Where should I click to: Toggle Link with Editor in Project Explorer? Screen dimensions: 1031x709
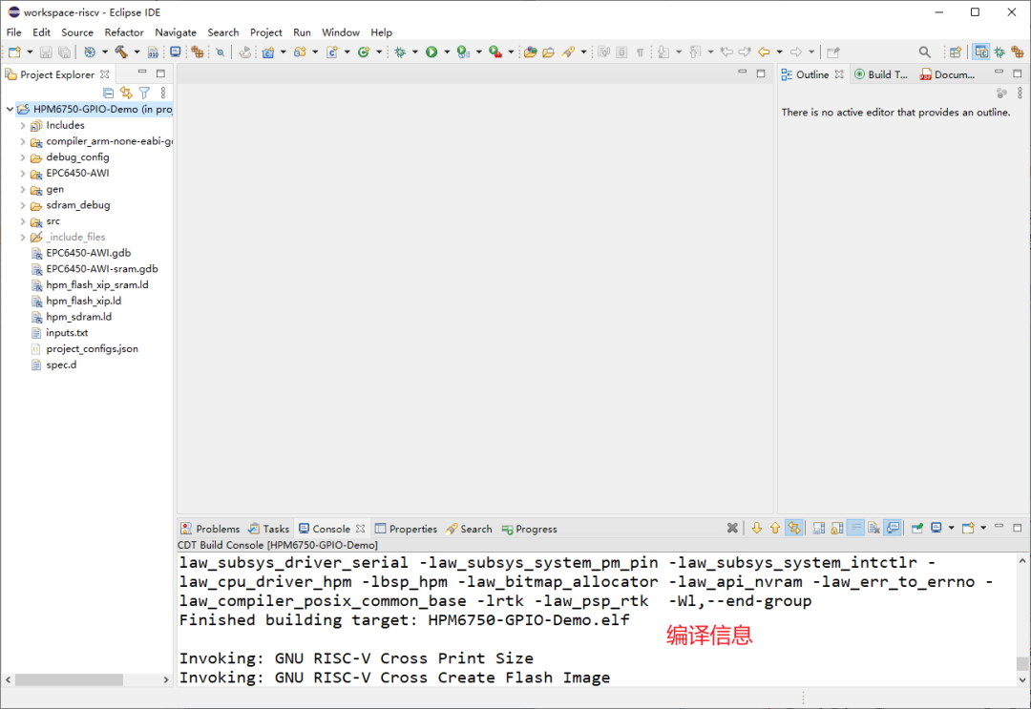[127, 93]
